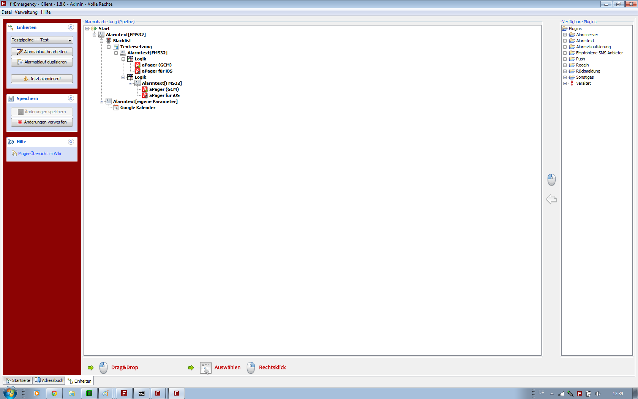The height and width of the screenshot is (399, 638).
Task: Open the Testpipeline unit dropdown
Action: pos(69,40)
